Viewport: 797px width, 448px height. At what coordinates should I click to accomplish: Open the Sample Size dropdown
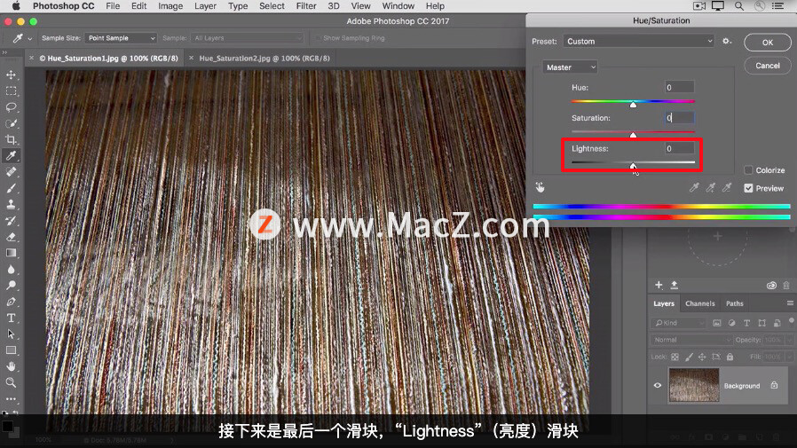pyautogui.click(x=121, y=38)
